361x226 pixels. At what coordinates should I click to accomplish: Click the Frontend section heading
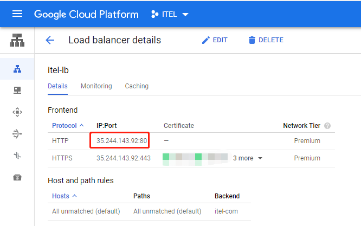63,110
